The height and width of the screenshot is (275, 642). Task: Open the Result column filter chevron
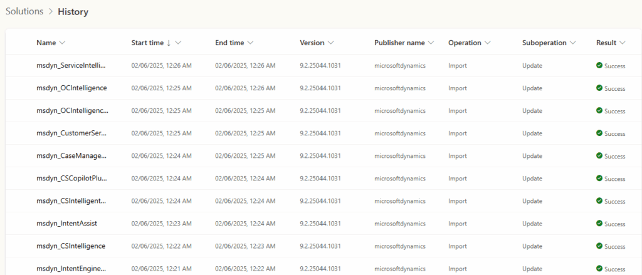[622, 43]
